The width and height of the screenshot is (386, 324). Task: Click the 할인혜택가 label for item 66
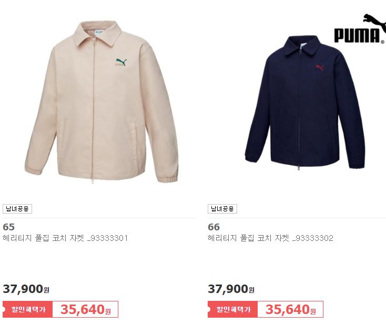(233, 309)
